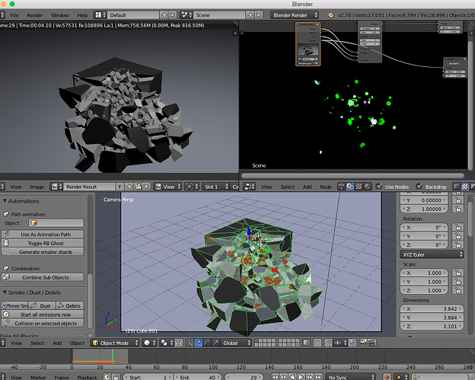Toggle the lock on Location Z
This screenshot has height=380, width=475.
(x=458, y=209)
